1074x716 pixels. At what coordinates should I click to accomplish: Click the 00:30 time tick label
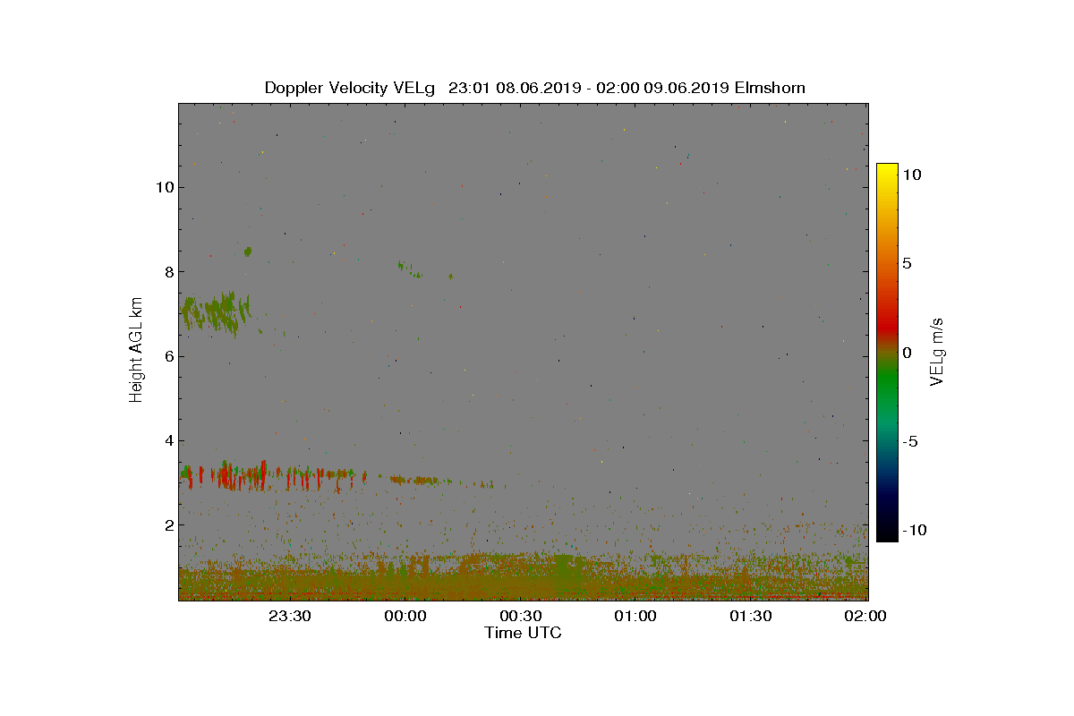click(520, 616)
